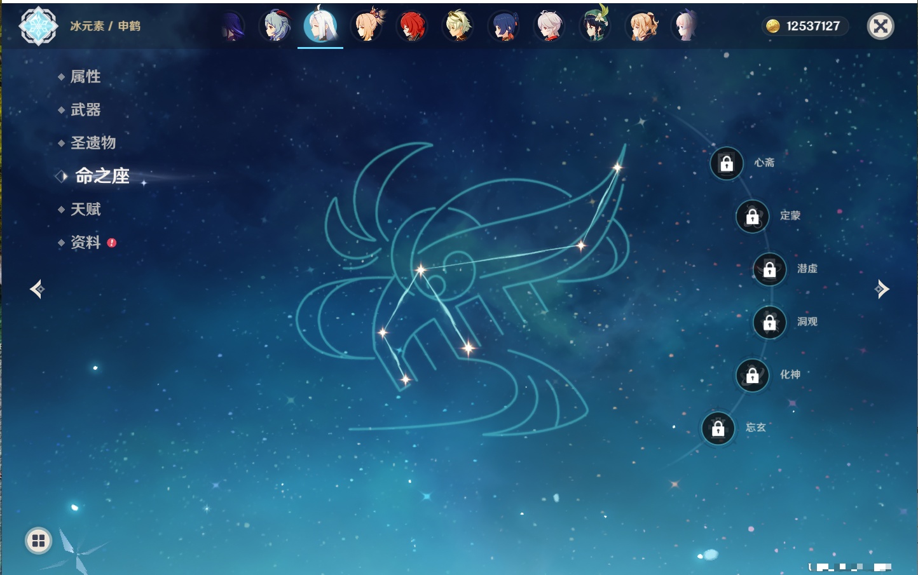Viewport: 918px width, 575px height.
Task: Click the 冰元素 / 申鹤 title text
Action: pyautogui.click(x=106, y=26)
